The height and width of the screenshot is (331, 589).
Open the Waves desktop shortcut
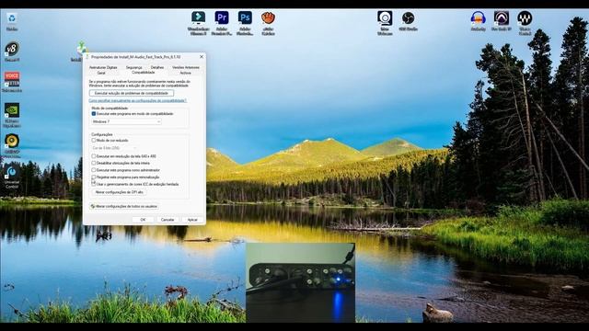click(x=525, y=23)
